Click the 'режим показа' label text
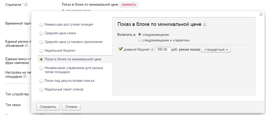Image resolution: width=266 pixels, height=115 pixels. click(x=189, y=50)
